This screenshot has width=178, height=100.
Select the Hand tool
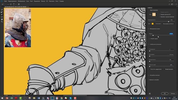[2, 19]
